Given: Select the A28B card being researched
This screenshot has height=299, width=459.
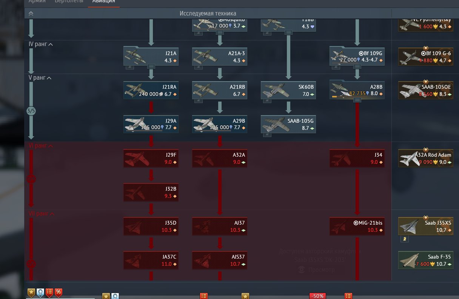Looking at the screenshot, I should pos(357,90).
